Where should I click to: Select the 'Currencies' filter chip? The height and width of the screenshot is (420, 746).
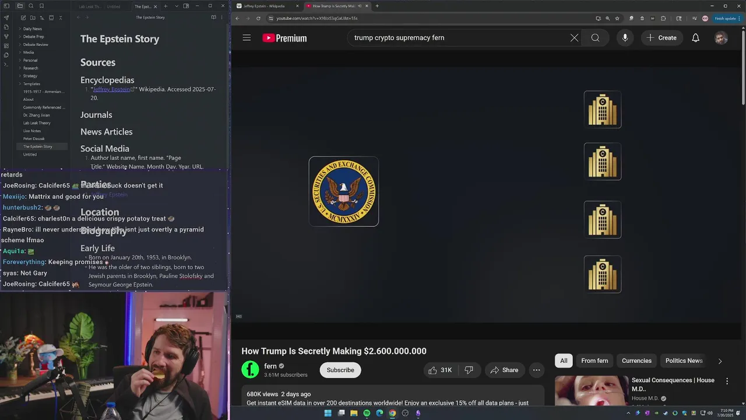(x=636, y=360)
